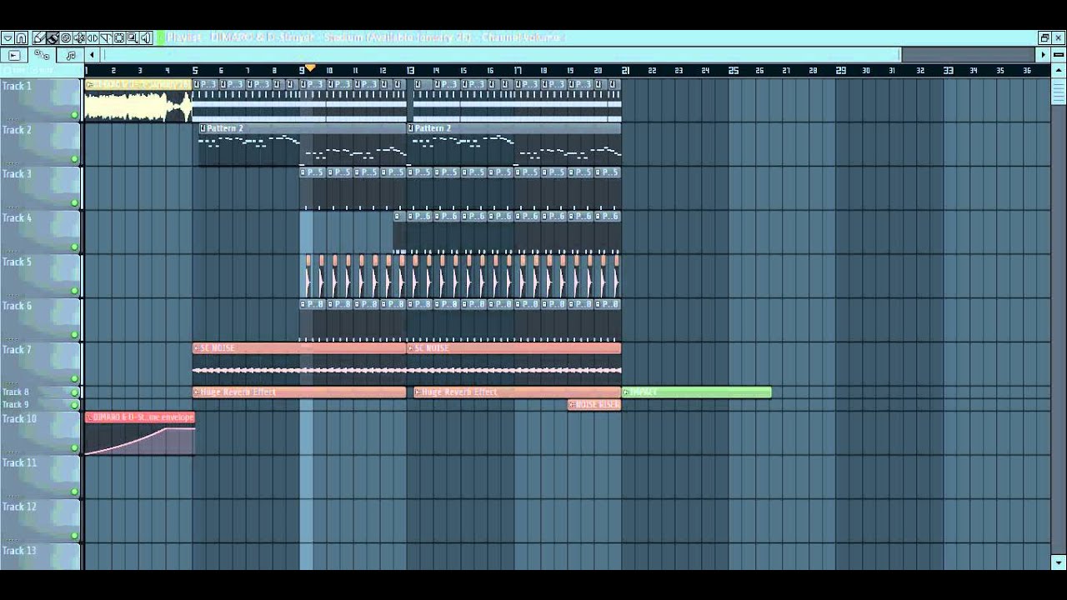Screen dimensions: 1067x600
Task: Jump to bar 21 on the timeline ruler
Action: click(625, 71)
